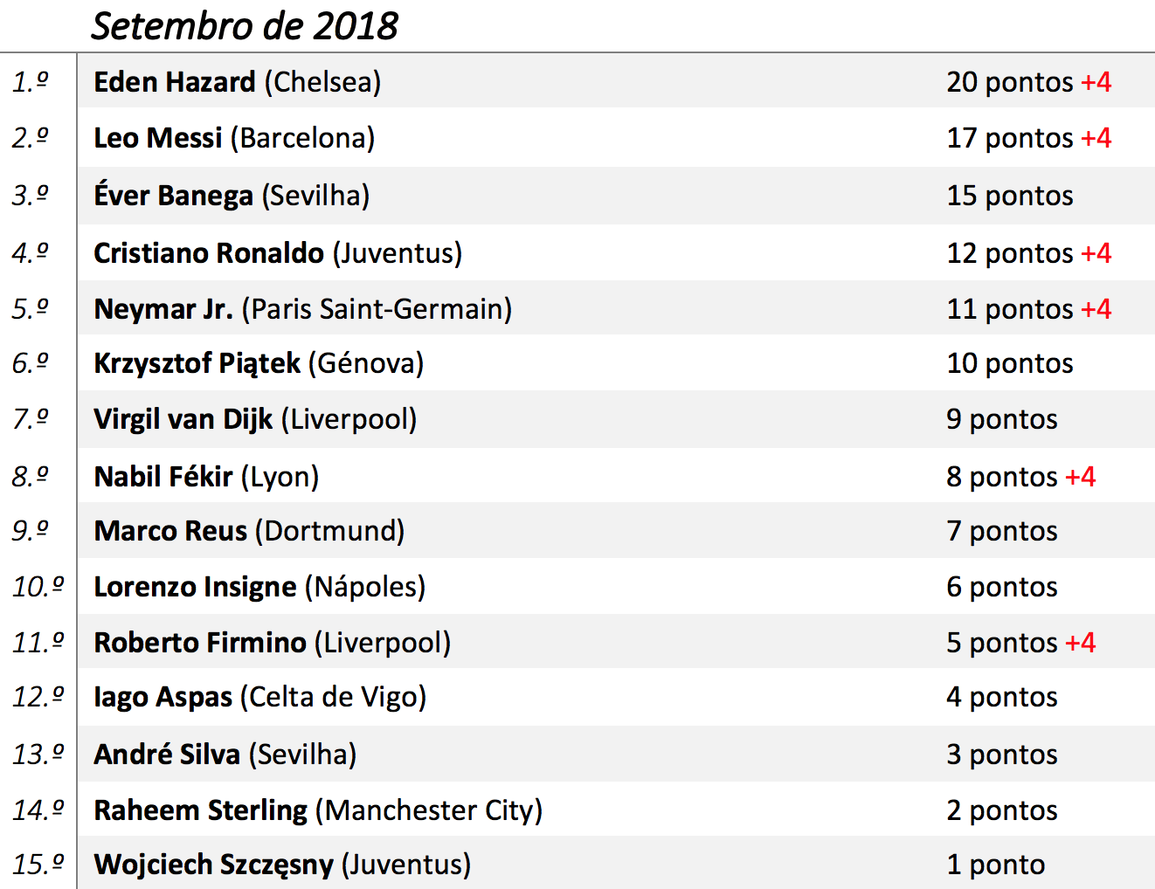This screenshot has width=1155, height=889.
Task: Select André Silva (Sevilha) entry
Action: (x=225, y=755)
